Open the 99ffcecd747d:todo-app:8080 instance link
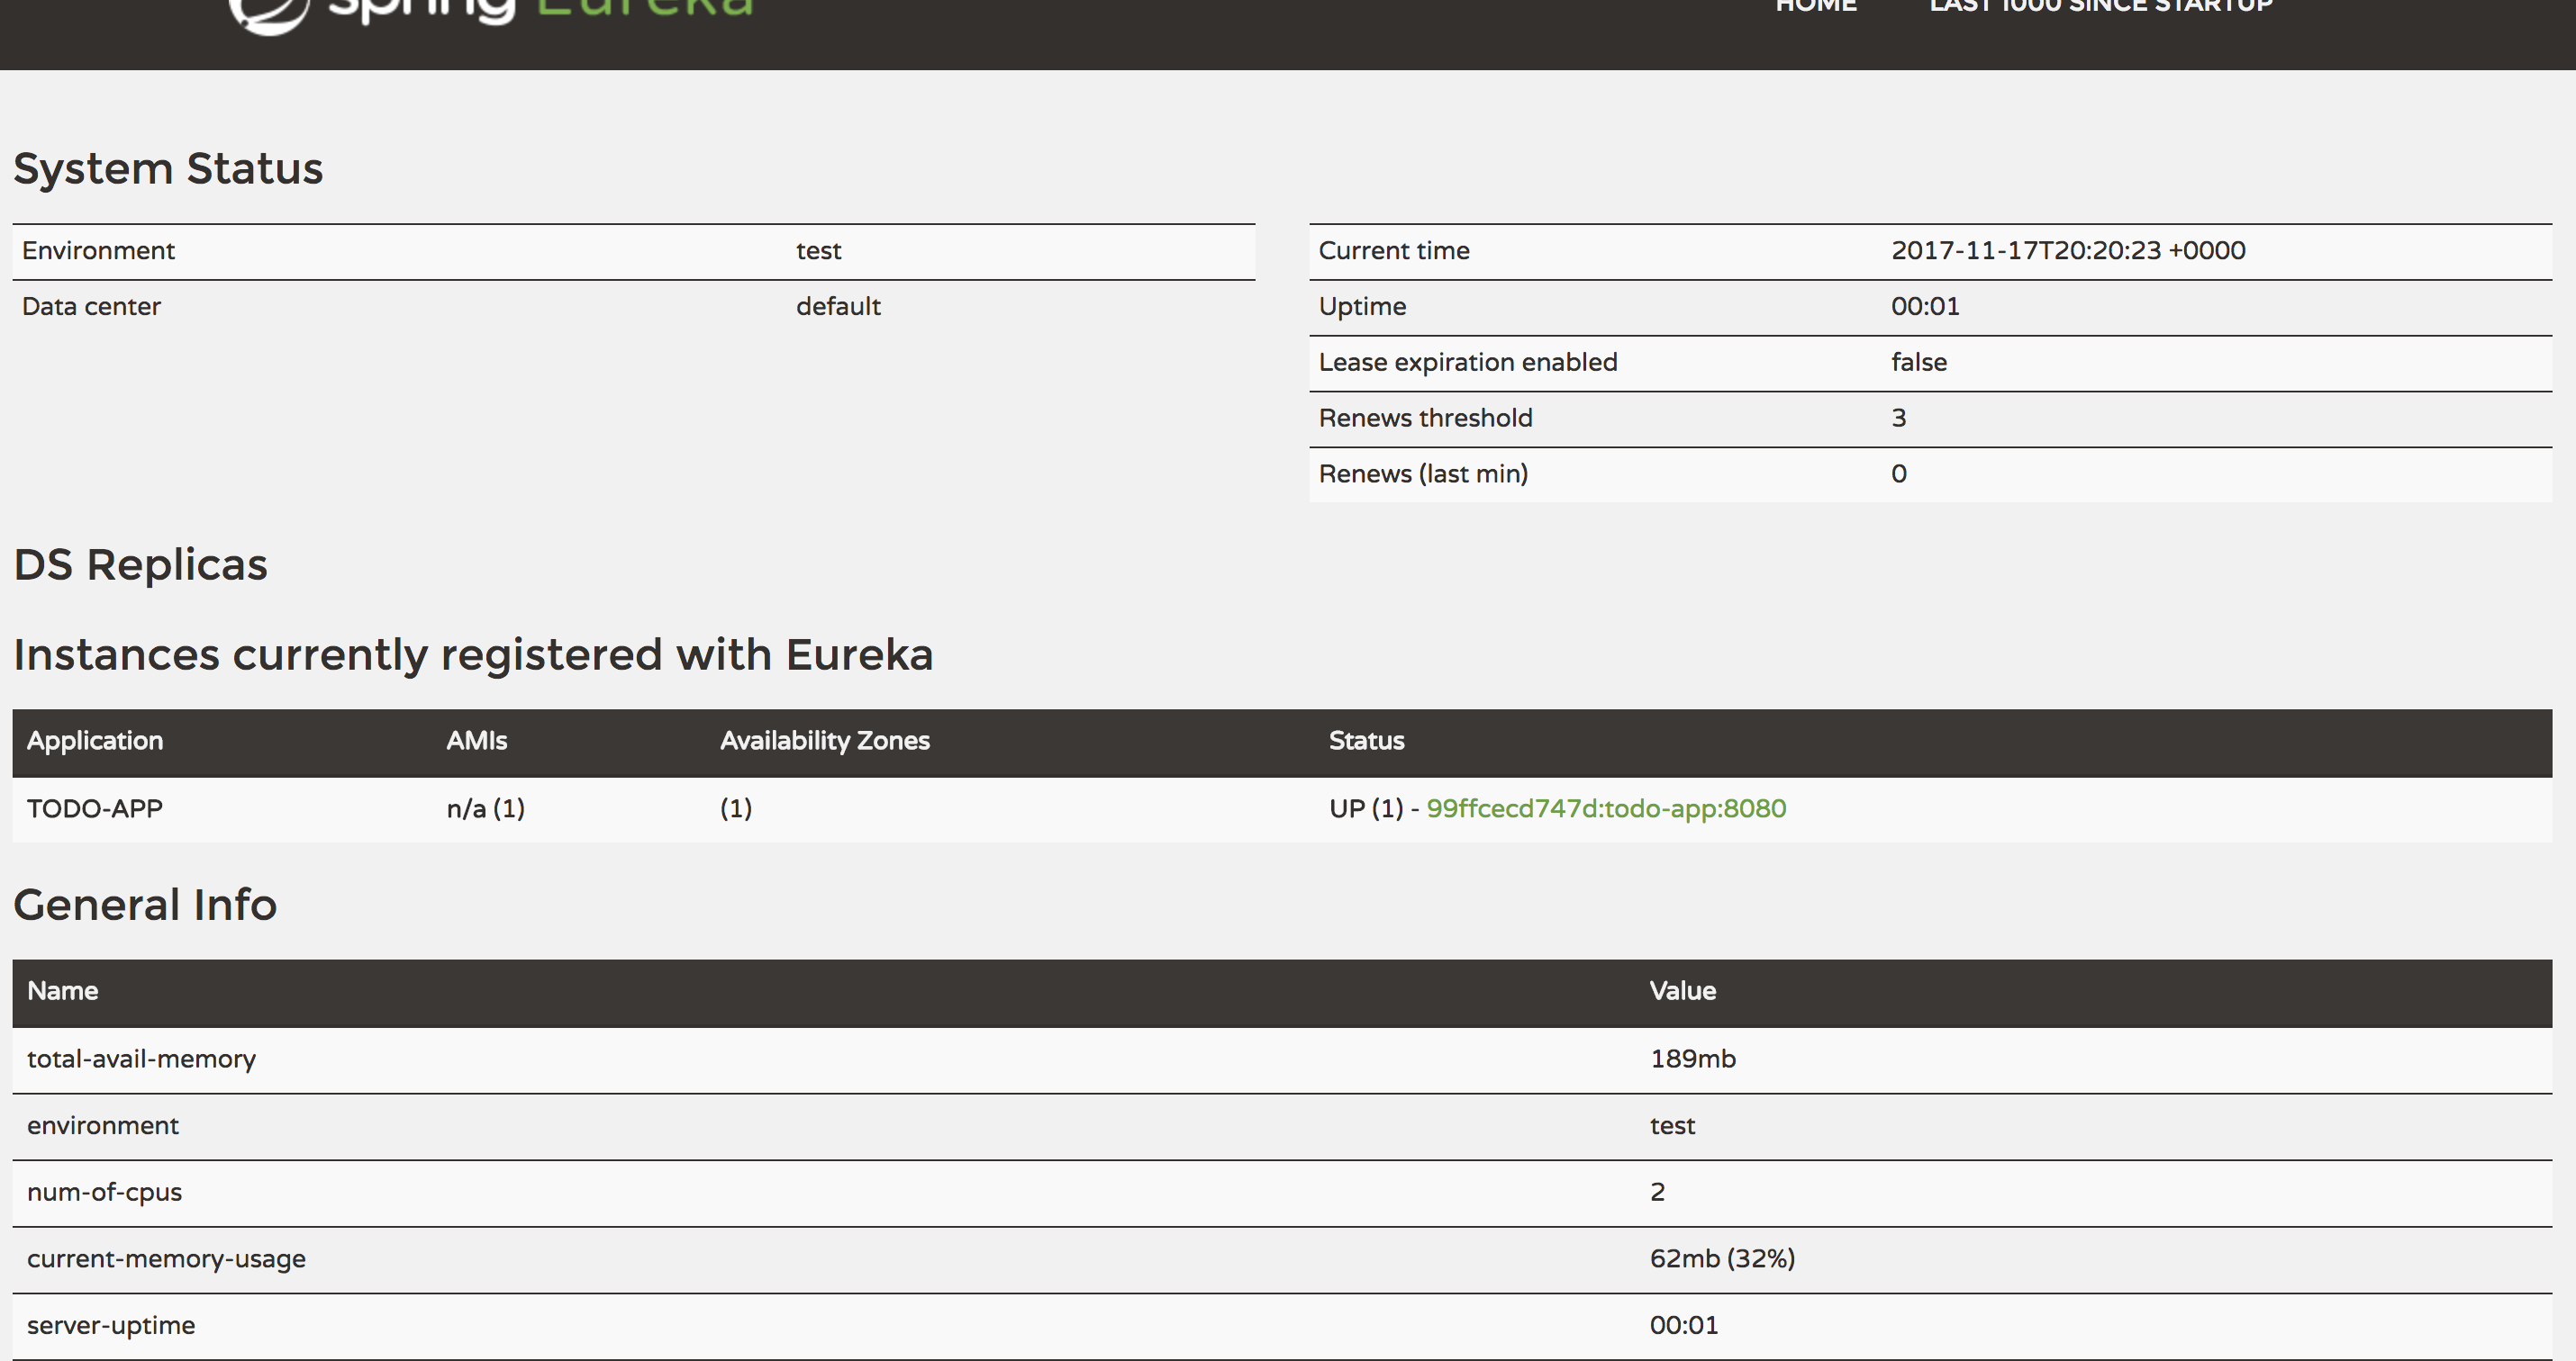 click(1605, 808)
